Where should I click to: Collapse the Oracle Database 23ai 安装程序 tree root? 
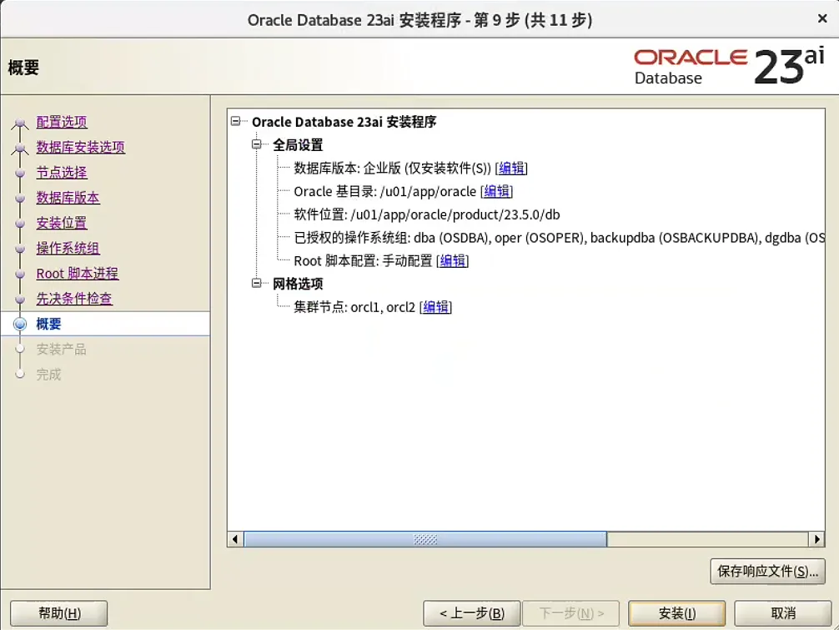(236, 121)
